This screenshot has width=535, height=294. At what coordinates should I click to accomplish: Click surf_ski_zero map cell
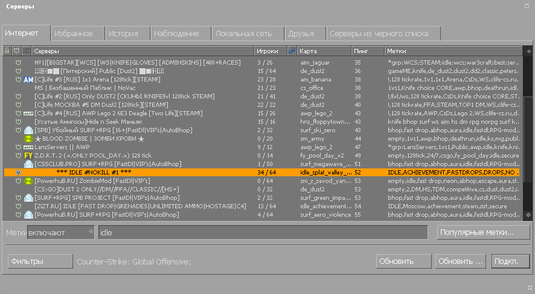[x=318, y=130]
